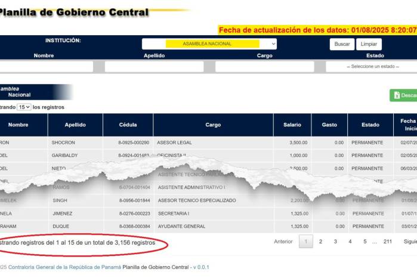Select pagination page 1

(x=306, y=242)
